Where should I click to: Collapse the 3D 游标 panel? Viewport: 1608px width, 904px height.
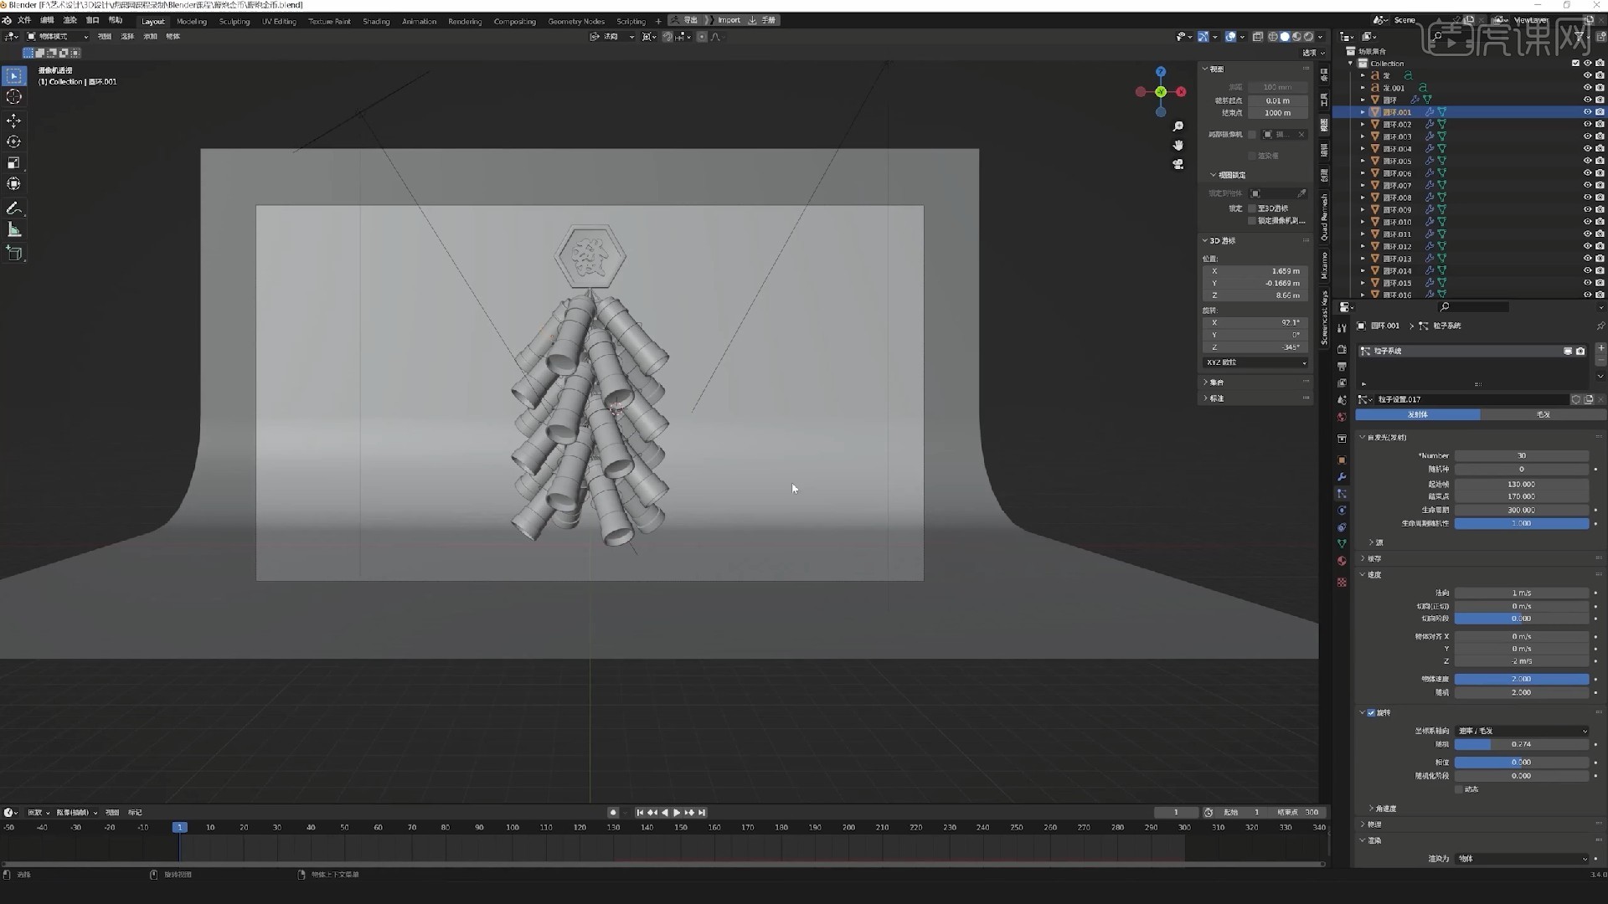tap(1206, 240)
